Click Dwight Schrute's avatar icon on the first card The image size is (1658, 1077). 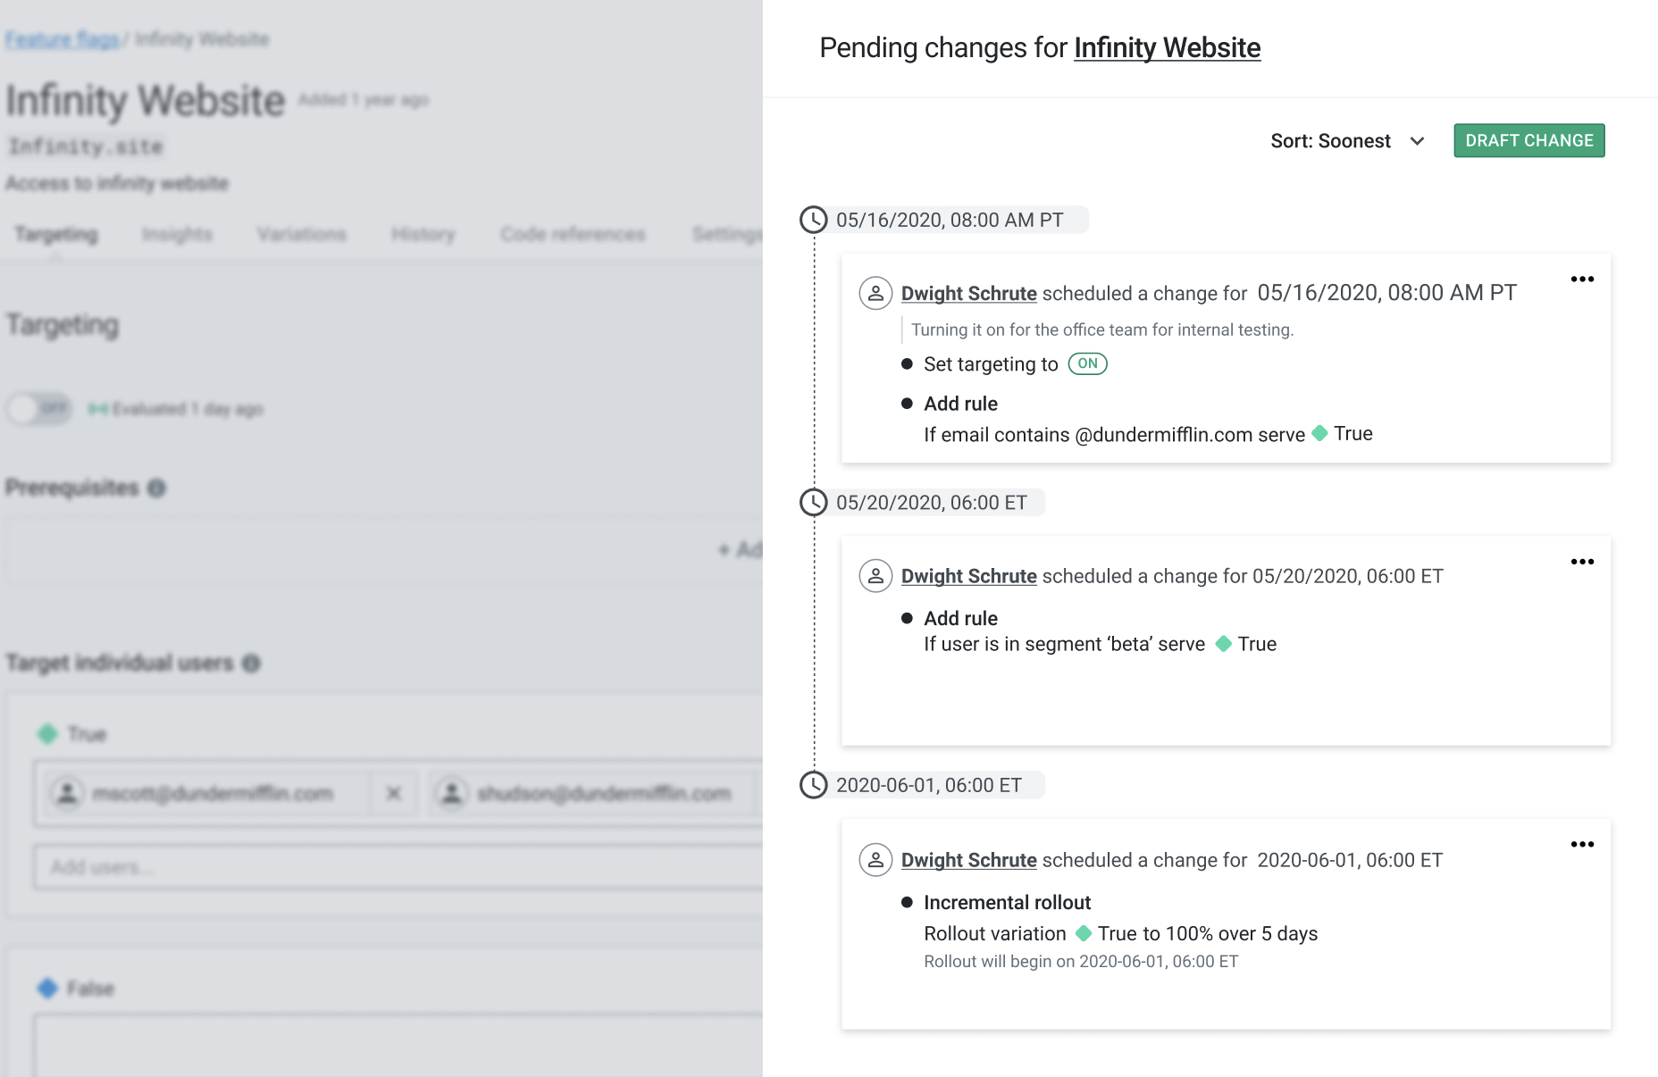point(875,293)
